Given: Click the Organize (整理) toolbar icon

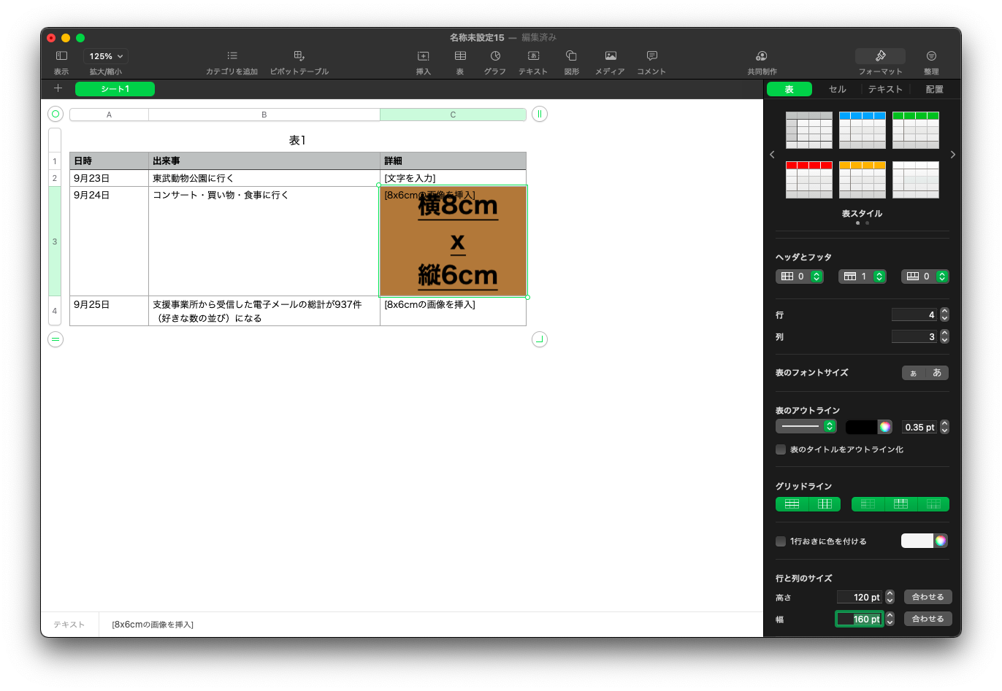Looking at the screenshot, I should coord(931,56).
